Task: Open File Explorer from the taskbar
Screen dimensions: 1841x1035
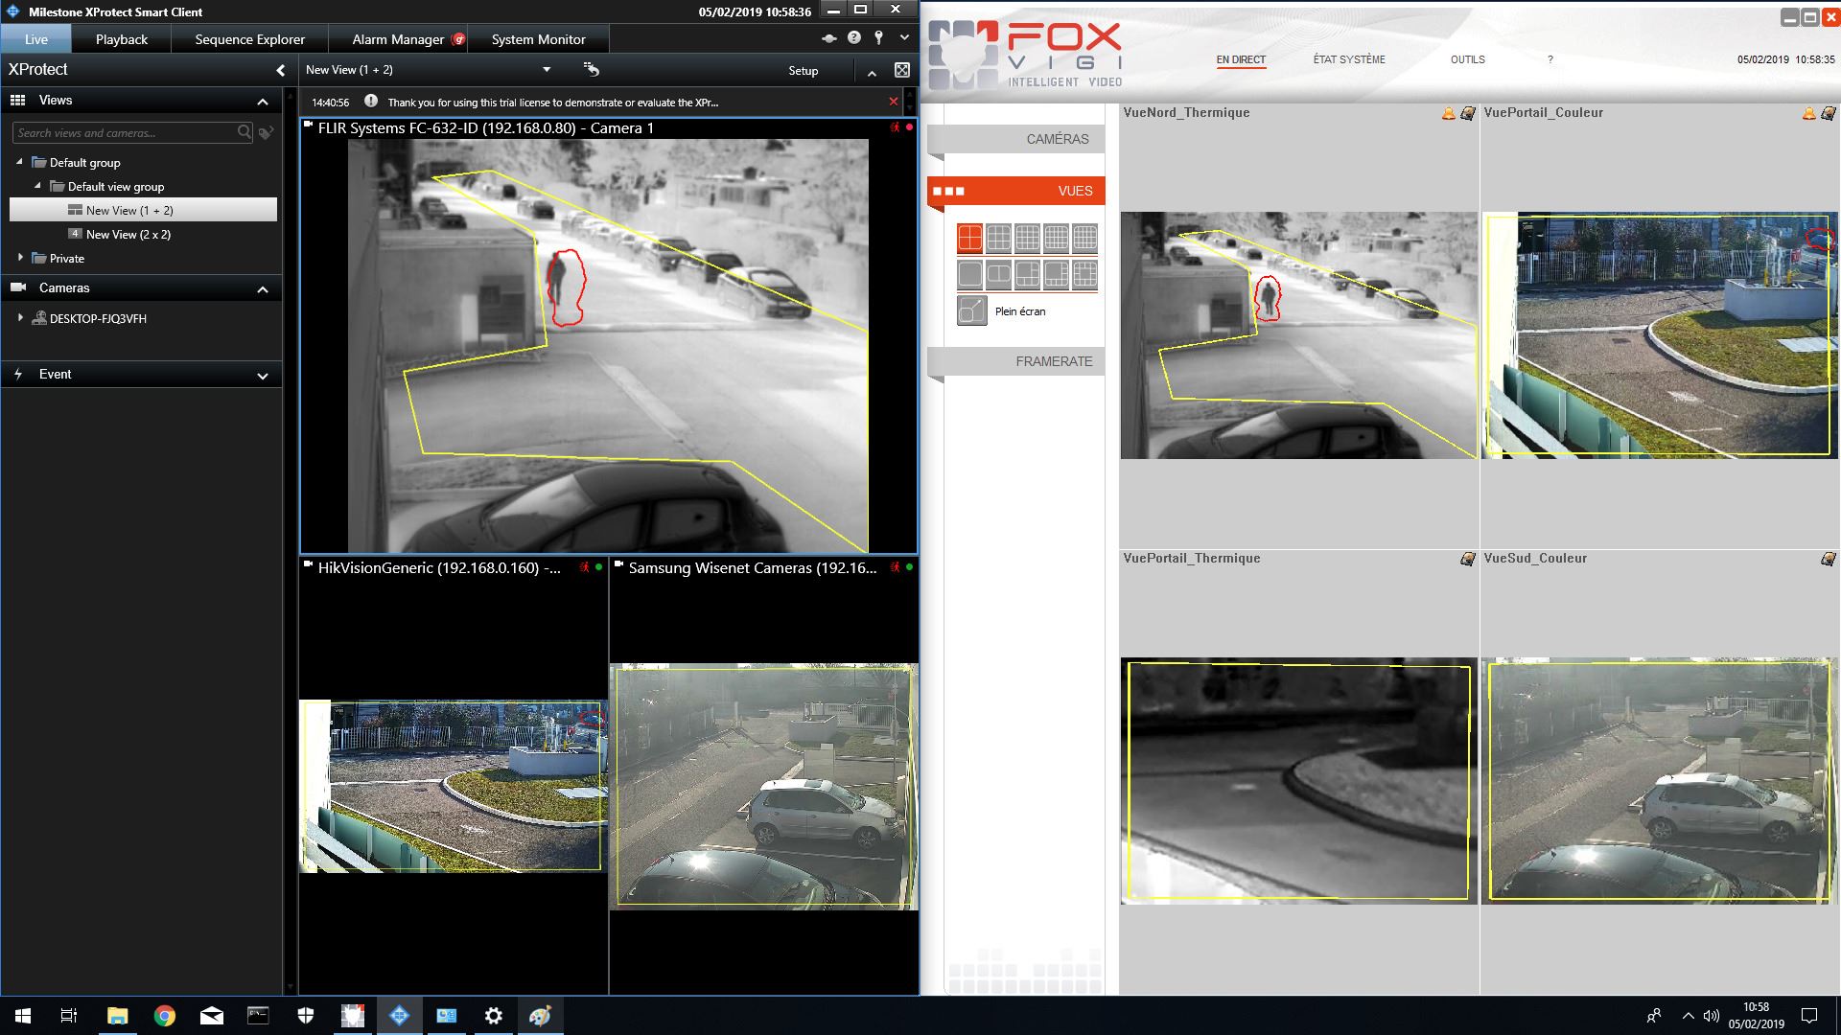Action: (118, 1016)
